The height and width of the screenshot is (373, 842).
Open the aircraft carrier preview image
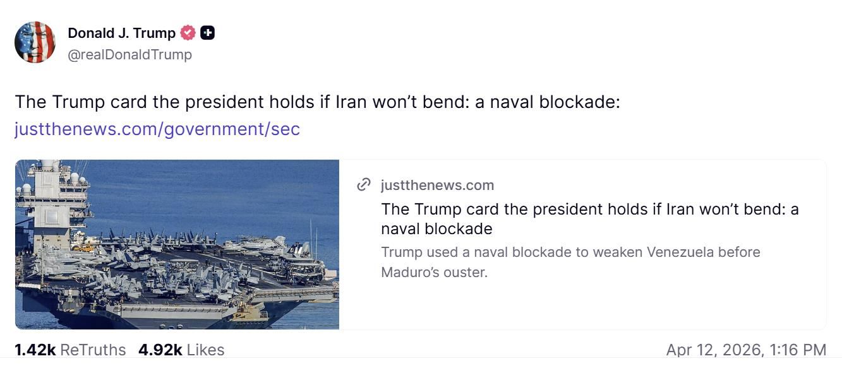[177, 244]
